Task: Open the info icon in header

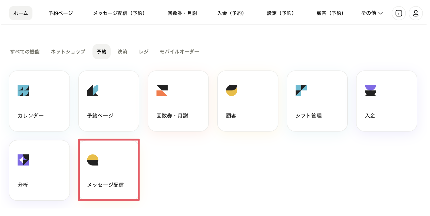Action: (x=399, y=13)
